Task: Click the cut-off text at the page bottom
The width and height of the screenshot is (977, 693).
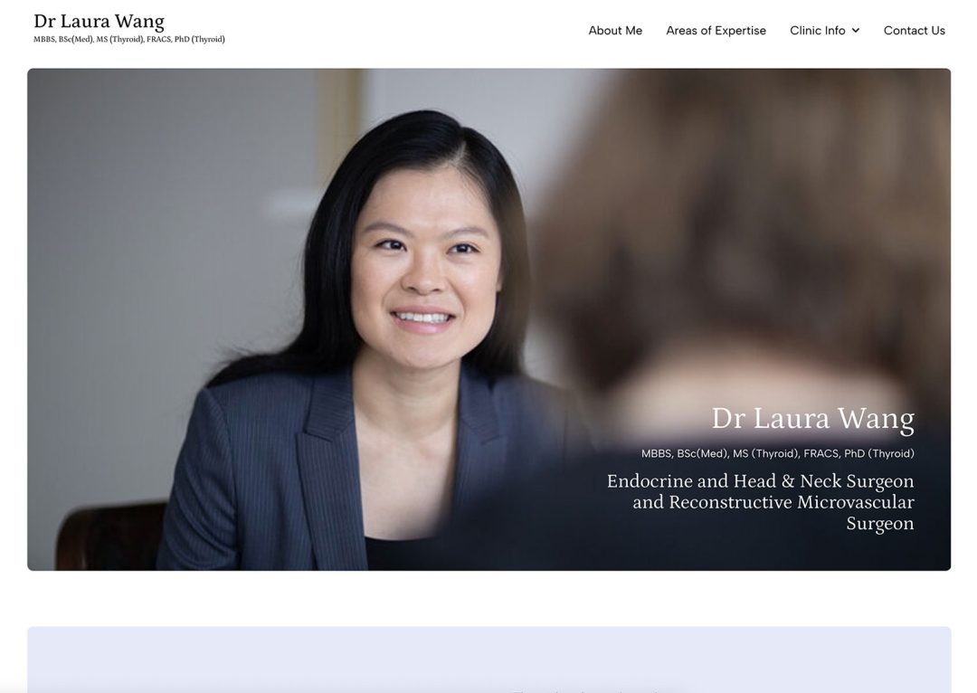Action: click(x=585, y=690)
